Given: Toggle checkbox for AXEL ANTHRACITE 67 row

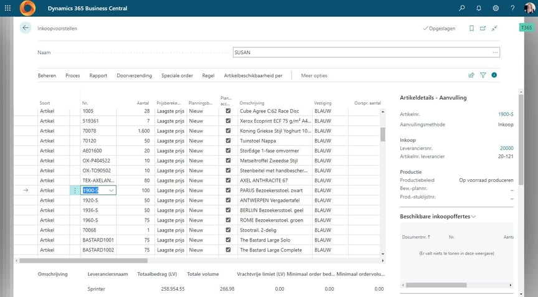Looking at the screenshot, I should pyautogui.click(x=228, y=181).
